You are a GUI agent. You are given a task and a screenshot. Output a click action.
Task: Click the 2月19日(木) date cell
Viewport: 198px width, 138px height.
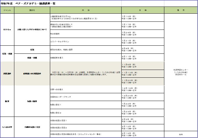[143, 134]
